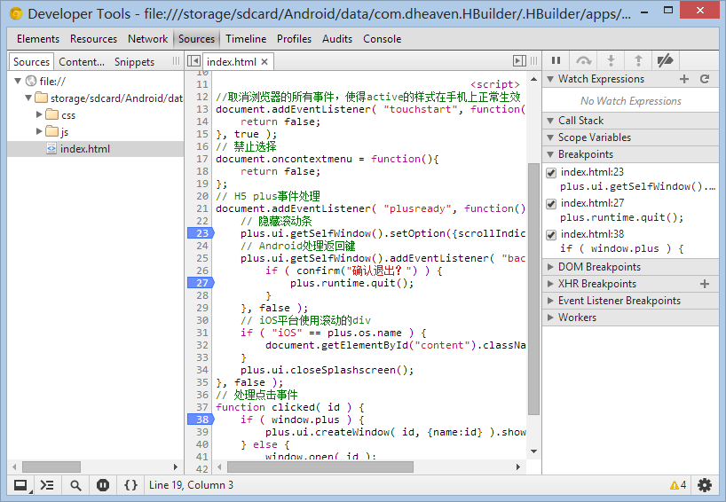
Task: Refresh the watch expressions
Action: (x=705, y=79)
